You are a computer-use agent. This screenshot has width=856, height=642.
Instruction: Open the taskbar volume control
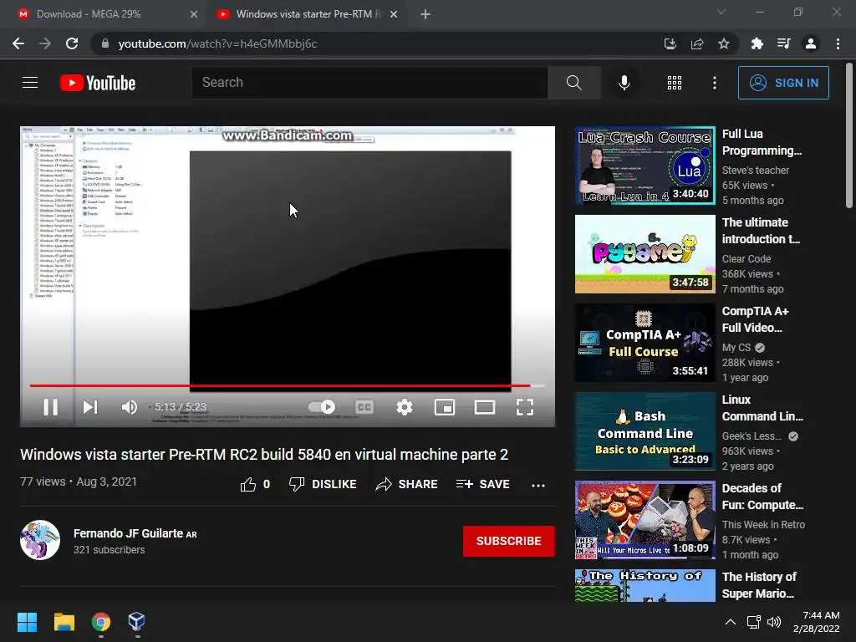pyautogui.click(x=773, y=622)
